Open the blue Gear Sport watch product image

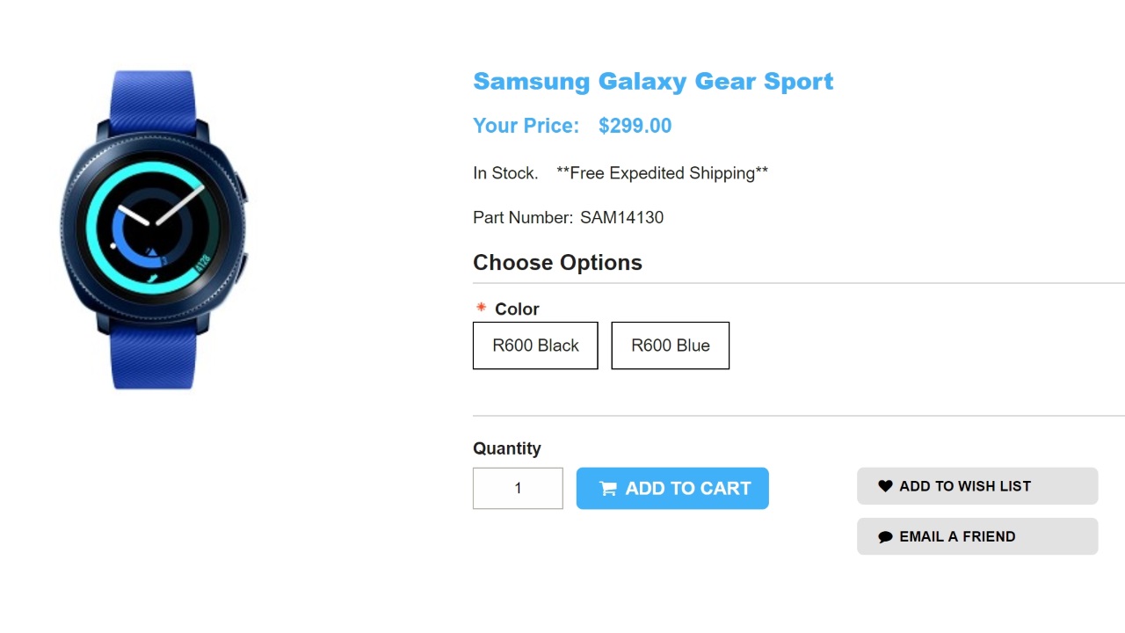[154, 229]
